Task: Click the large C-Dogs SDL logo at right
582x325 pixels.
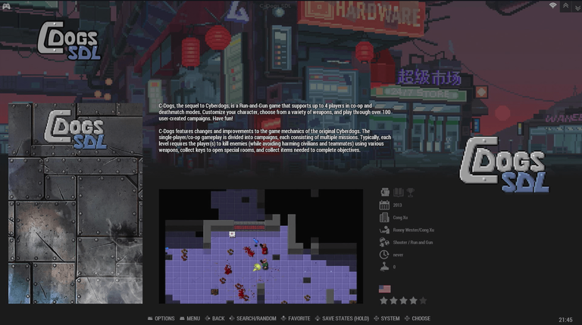Action: (505, 164)
